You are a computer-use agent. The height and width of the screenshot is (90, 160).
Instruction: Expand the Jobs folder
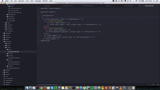[8, 23]
